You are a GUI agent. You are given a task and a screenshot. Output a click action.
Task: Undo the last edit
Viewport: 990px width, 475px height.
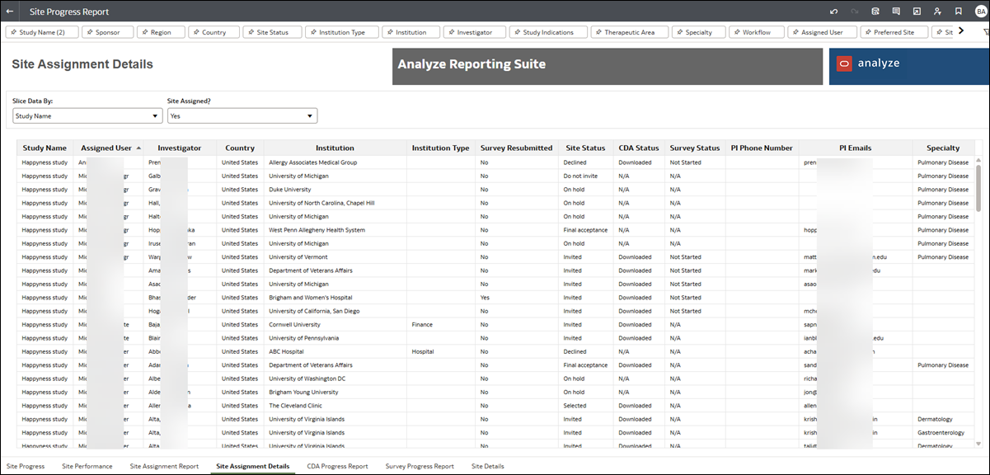[834, 12]
